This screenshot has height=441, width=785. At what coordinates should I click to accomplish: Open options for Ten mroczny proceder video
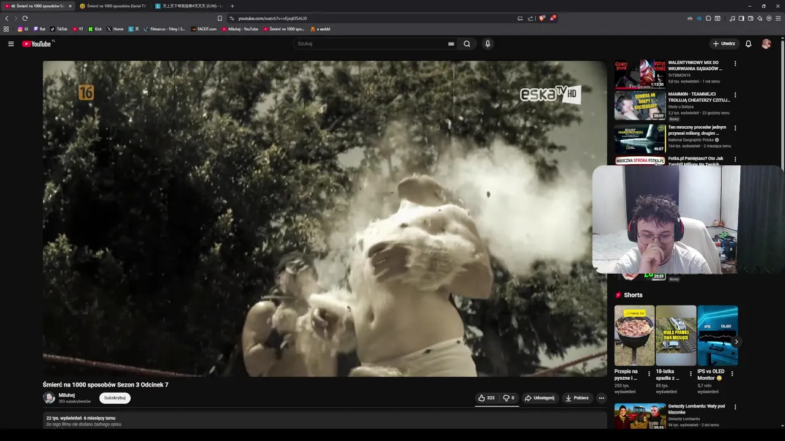(735, 128)
